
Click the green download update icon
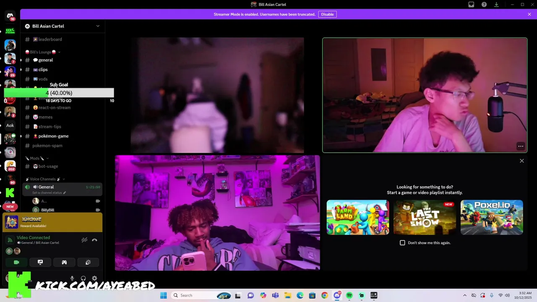[x=496, y=5]
